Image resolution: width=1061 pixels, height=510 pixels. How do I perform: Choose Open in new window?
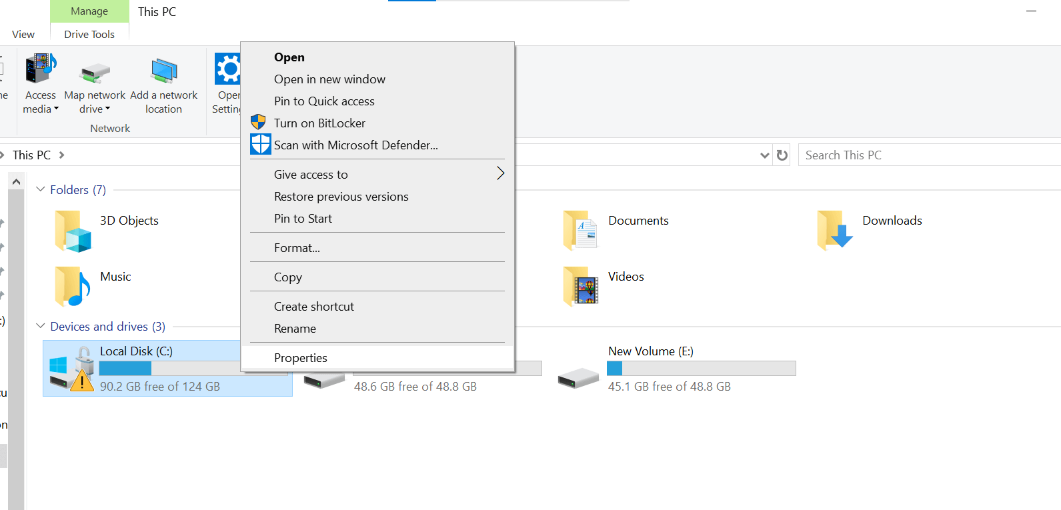377,79
